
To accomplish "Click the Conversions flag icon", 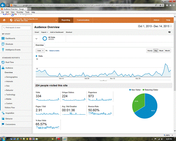I will (3, 124).
